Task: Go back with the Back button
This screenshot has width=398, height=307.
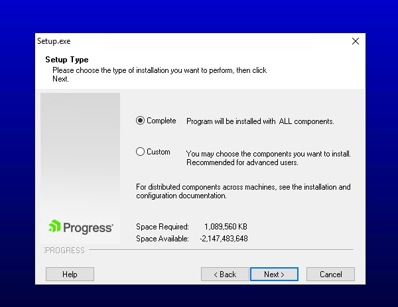Action: tap(225, 275)
